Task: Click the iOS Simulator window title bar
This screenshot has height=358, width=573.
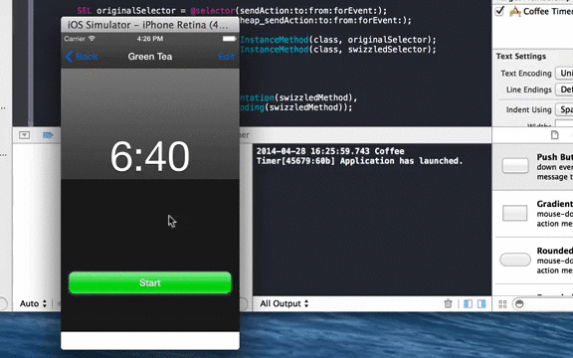Action: [x=150, y=25]
